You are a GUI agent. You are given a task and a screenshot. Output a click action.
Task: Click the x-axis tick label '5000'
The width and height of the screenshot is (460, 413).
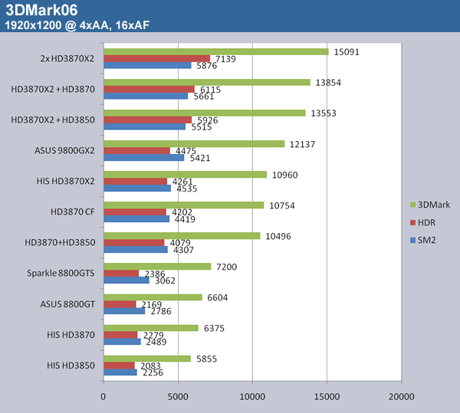(178, 397)
